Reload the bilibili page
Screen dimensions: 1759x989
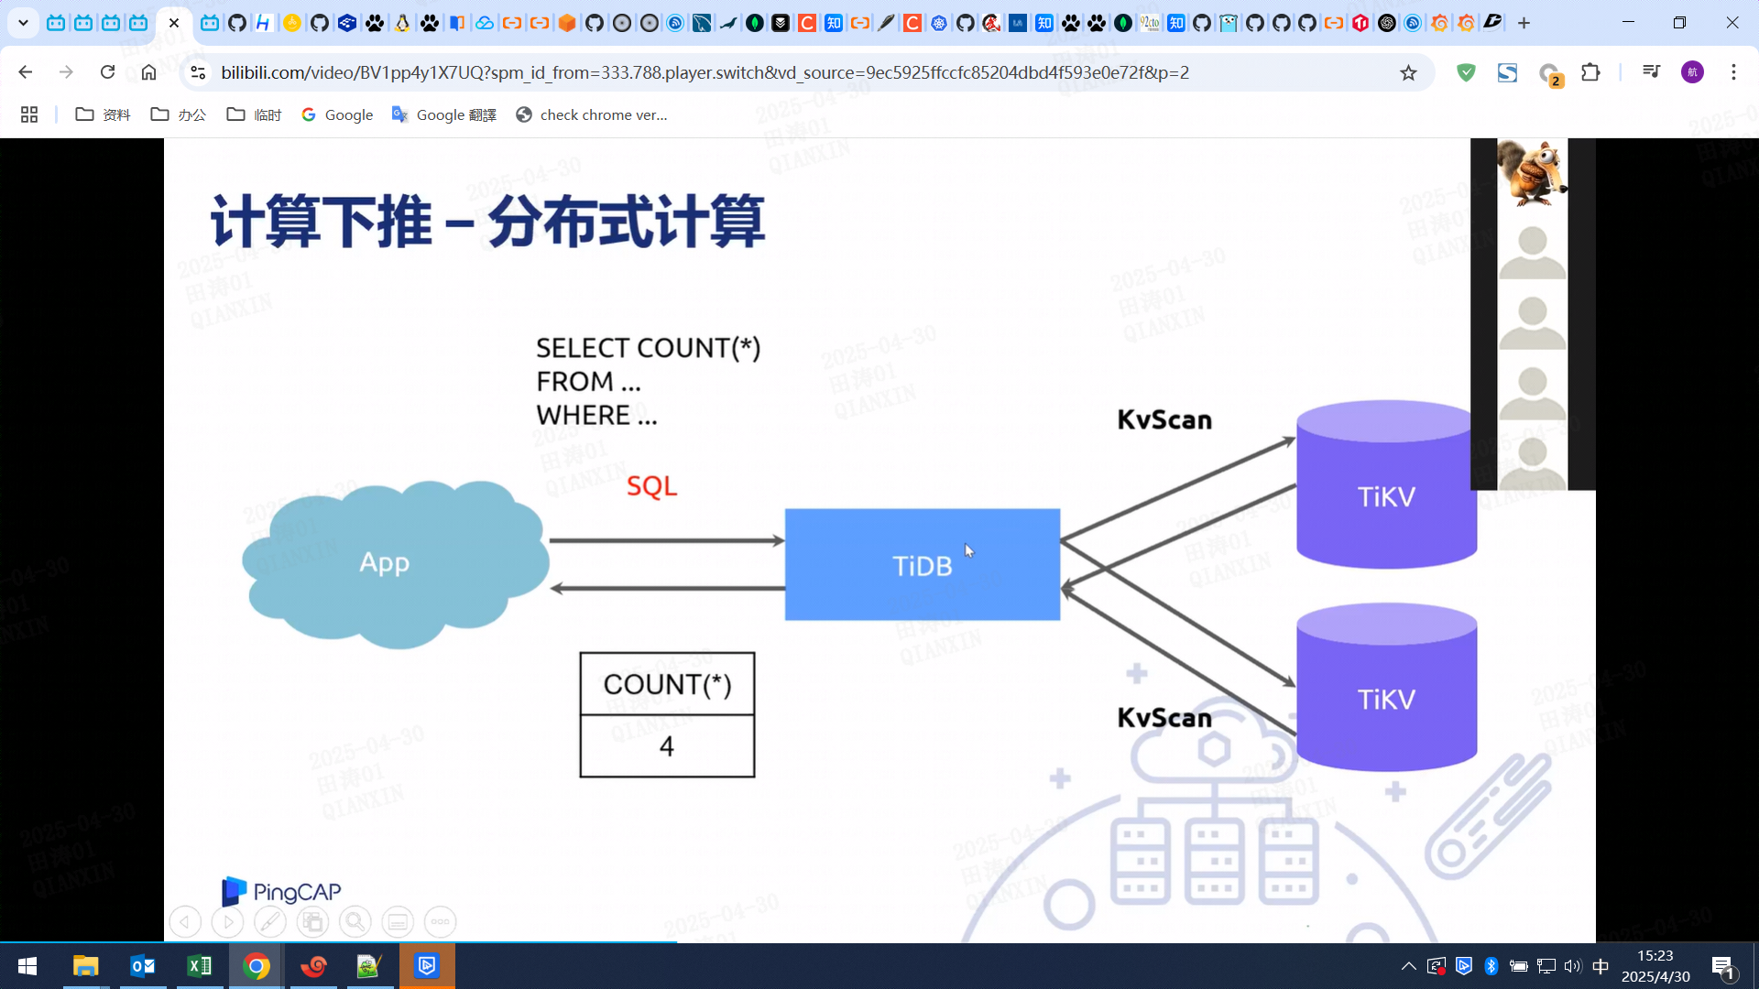[x=107, y=72]
